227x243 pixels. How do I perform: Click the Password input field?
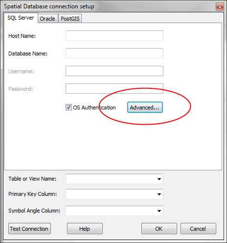[x=114, y=88]
